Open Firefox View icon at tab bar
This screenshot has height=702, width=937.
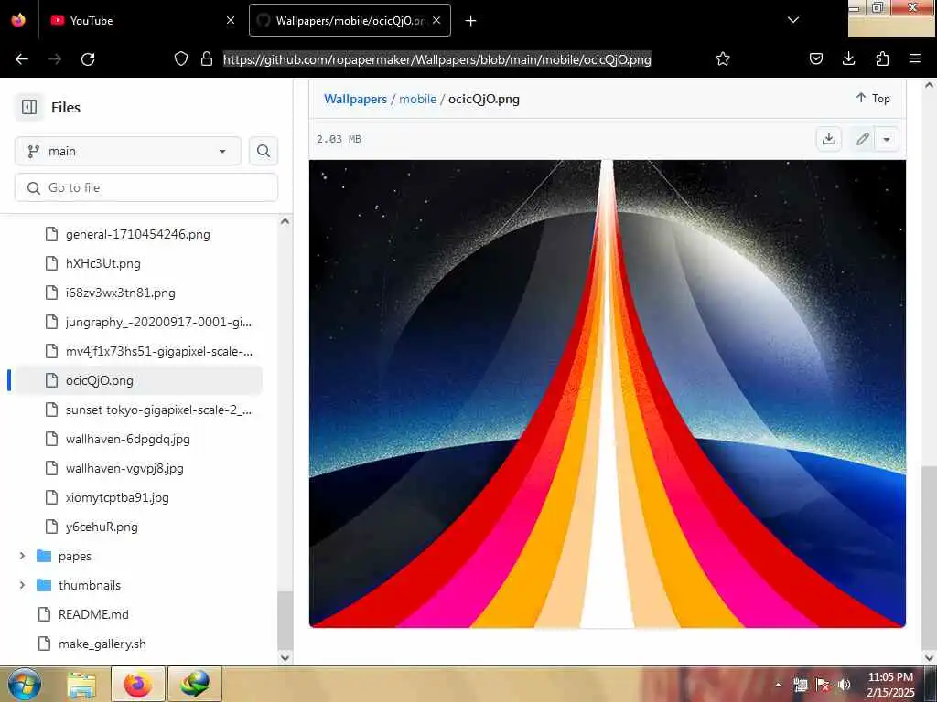[18, 20]
